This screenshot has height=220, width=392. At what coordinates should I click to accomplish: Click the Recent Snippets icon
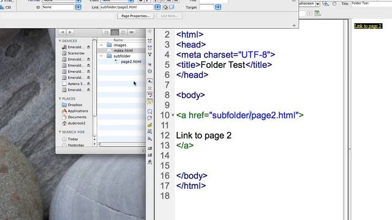[149, 131]
